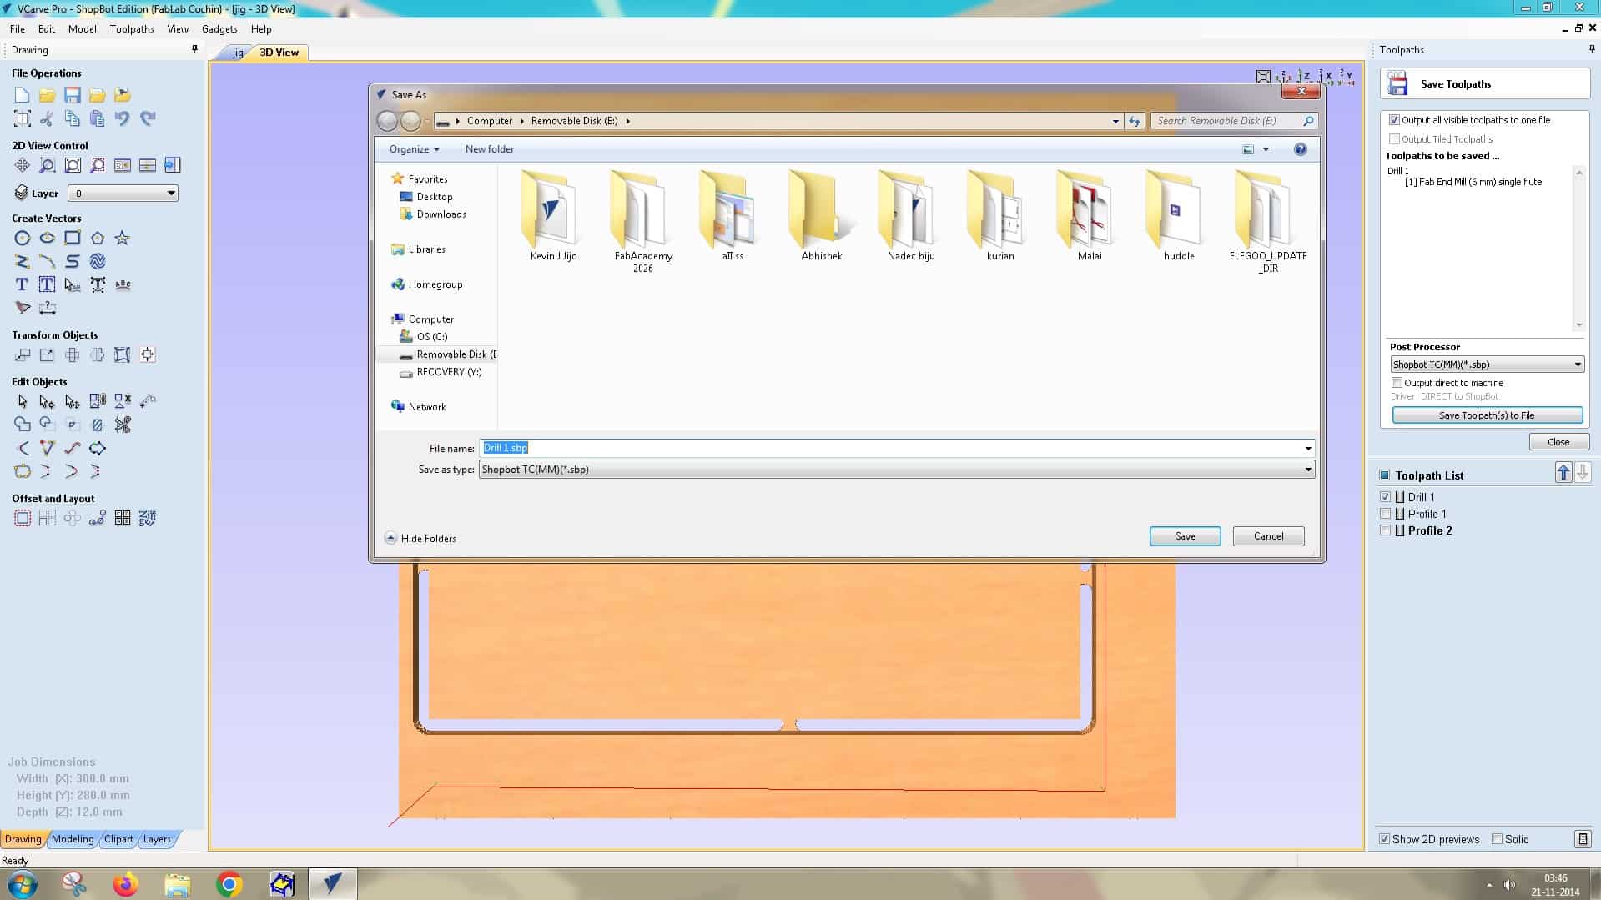This screenshot has height=900, width=1601.
Task: Pick the S-shaped Bezier curve tool
Action: coord(73,262)
